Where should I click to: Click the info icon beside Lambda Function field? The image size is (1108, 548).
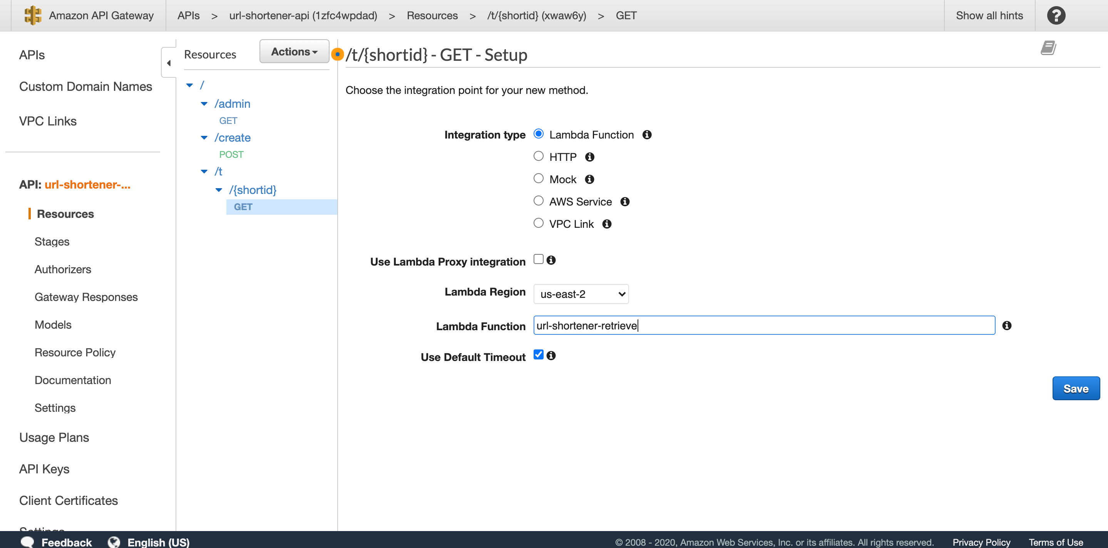click(1006, 326)
